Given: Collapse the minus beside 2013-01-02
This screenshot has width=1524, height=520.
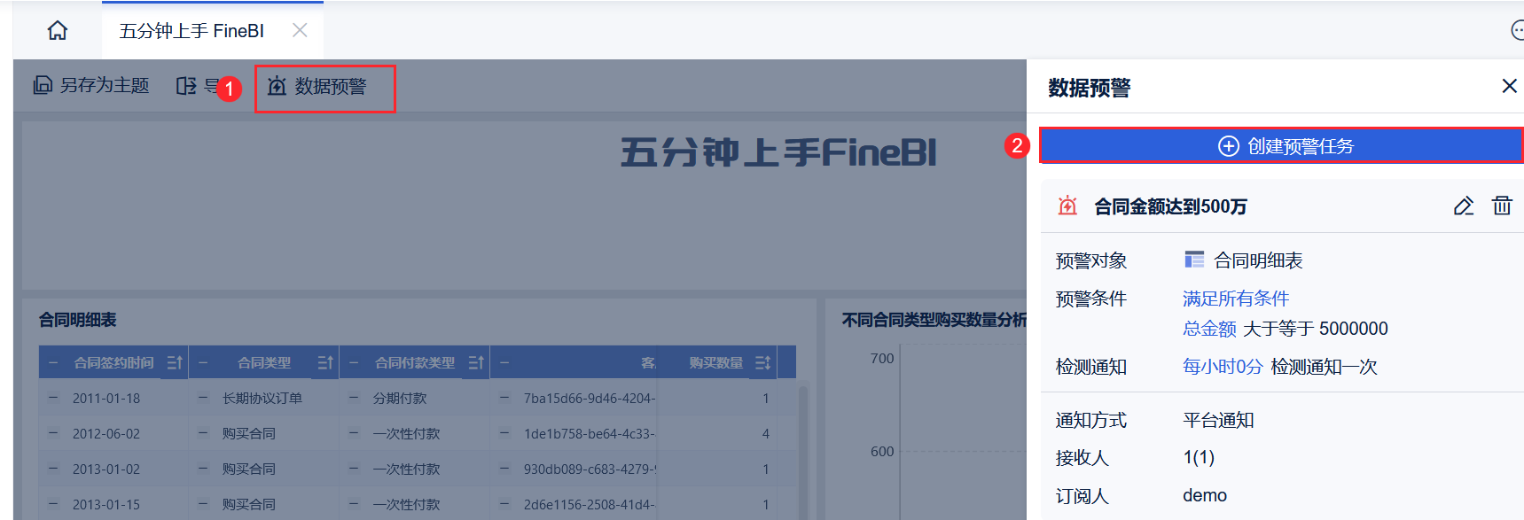Looking at the screenshot, I should pos(53,469).
